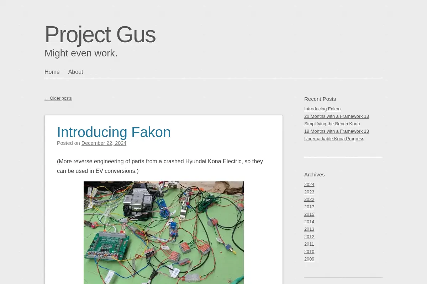Click the Might even work tagline
The image size is (427, 284).
81,53
